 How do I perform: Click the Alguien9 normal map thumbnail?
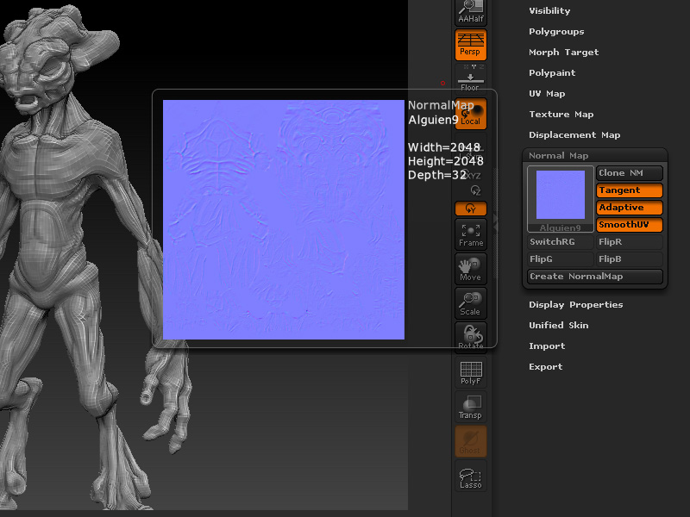point(560,199)
